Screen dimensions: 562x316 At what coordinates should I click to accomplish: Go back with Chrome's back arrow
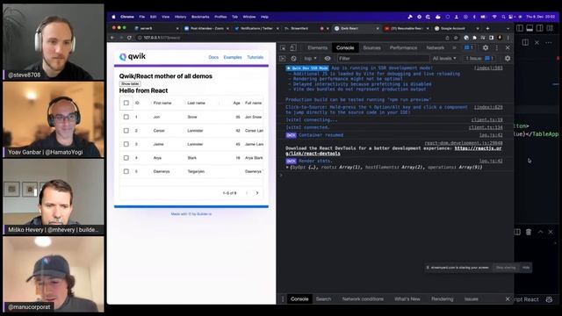[112, 38]
